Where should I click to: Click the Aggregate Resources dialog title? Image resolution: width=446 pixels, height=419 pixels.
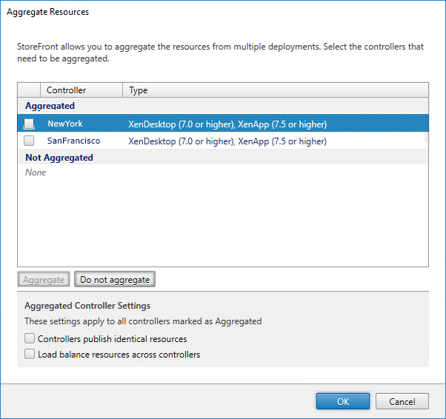tap(47, 12)
